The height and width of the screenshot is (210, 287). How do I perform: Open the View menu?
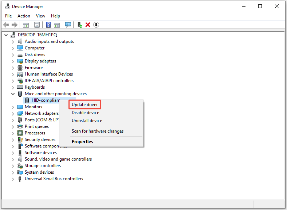(x=40, y=16)
